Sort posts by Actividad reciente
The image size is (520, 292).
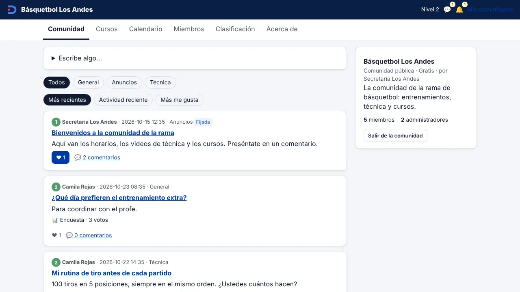click(x=123, y=100)
